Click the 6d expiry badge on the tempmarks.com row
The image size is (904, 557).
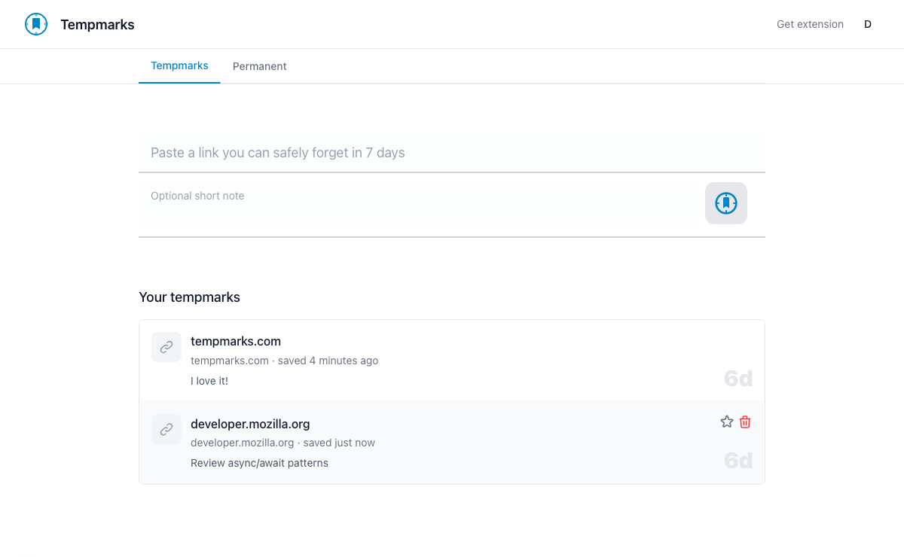738,379
